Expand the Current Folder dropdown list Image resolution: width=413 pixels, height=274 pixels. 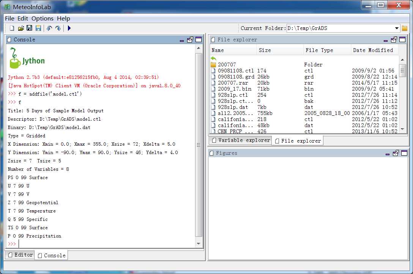pos(397,28)
